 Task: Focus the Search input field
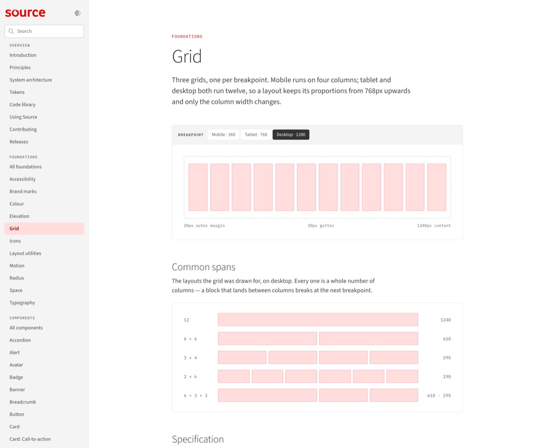click(44, 31)
